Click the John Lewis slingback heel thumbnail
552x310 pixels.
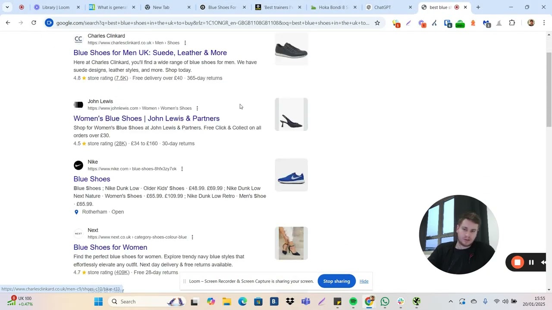(x=292, y=115)
